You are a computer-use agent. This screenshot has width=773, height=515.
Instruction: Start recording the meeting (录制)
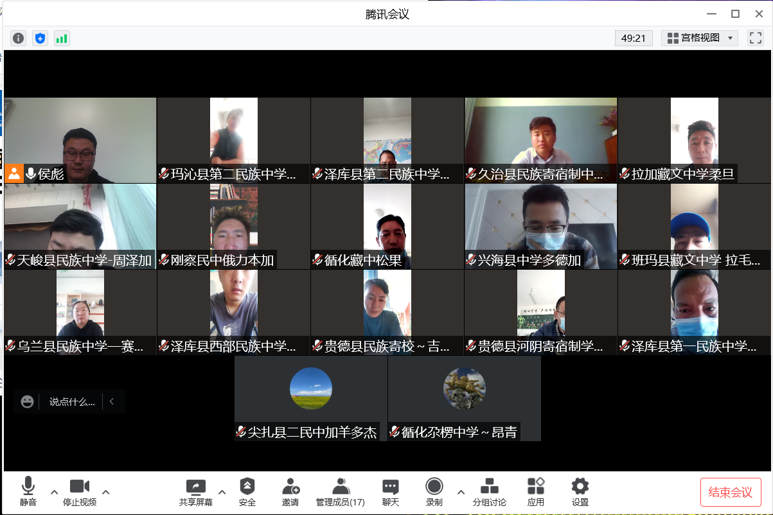(434, 493)
